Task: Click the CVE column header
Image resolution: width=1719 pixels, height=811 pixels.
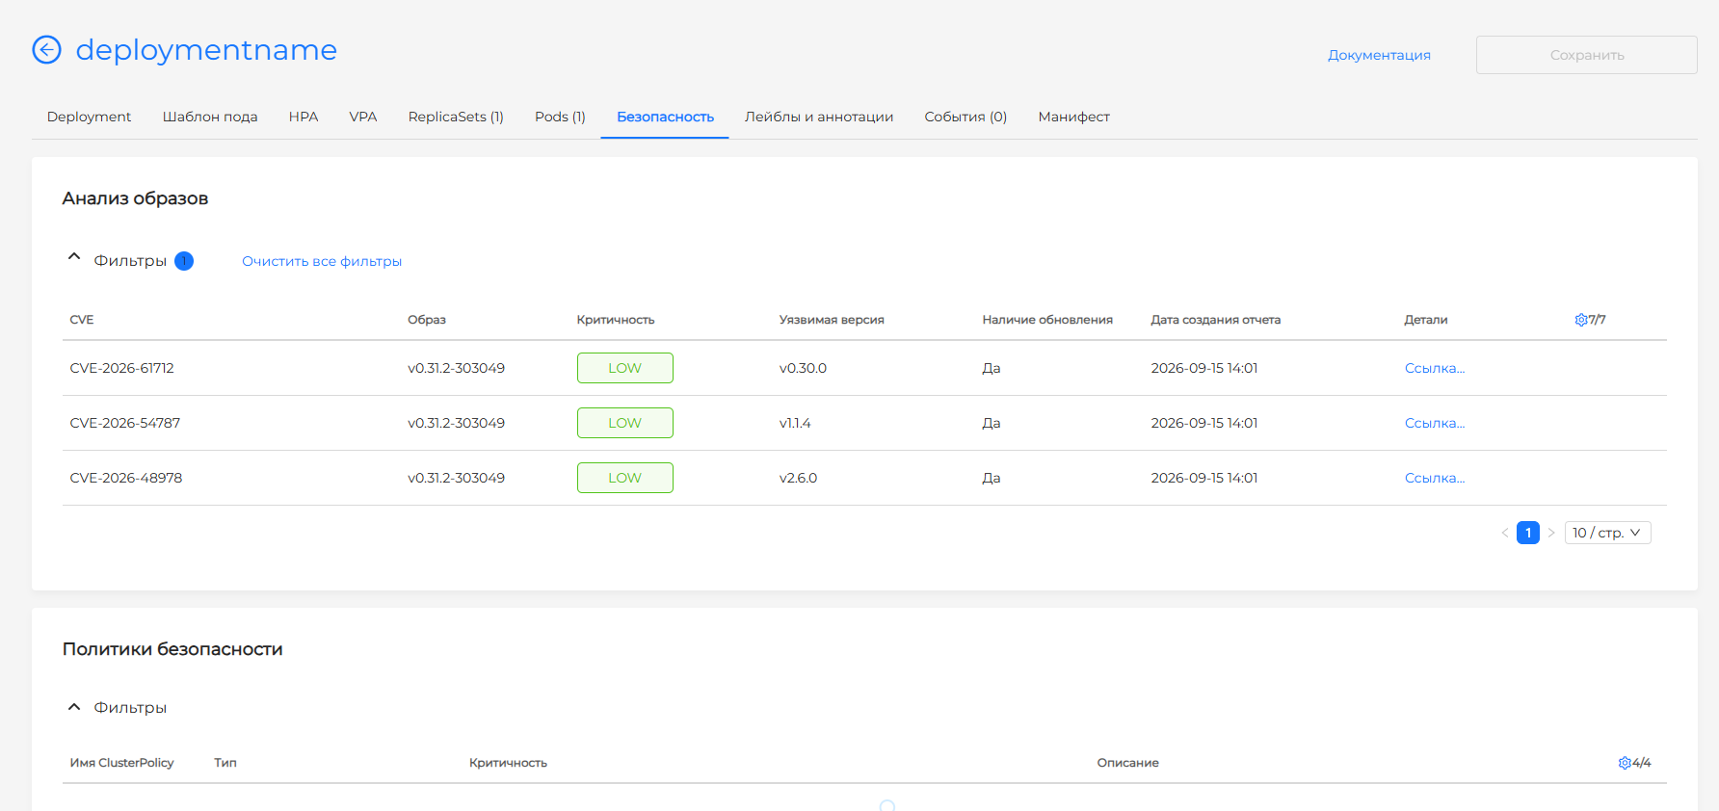Action: click(82, 320)
